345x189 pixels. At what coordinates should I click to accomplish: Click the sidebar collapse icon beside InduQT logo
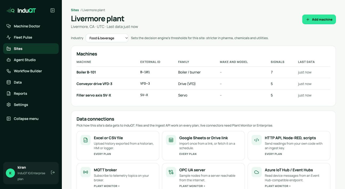coord(53,10)
